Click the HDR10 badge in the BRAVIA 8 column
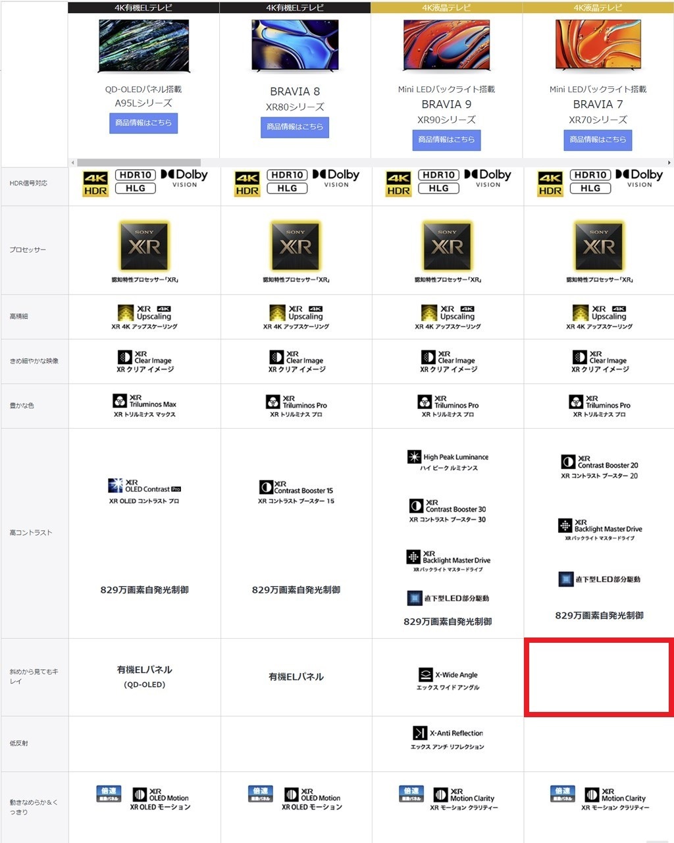The height and width of the screenshot is (843, 674). [287, 175]
